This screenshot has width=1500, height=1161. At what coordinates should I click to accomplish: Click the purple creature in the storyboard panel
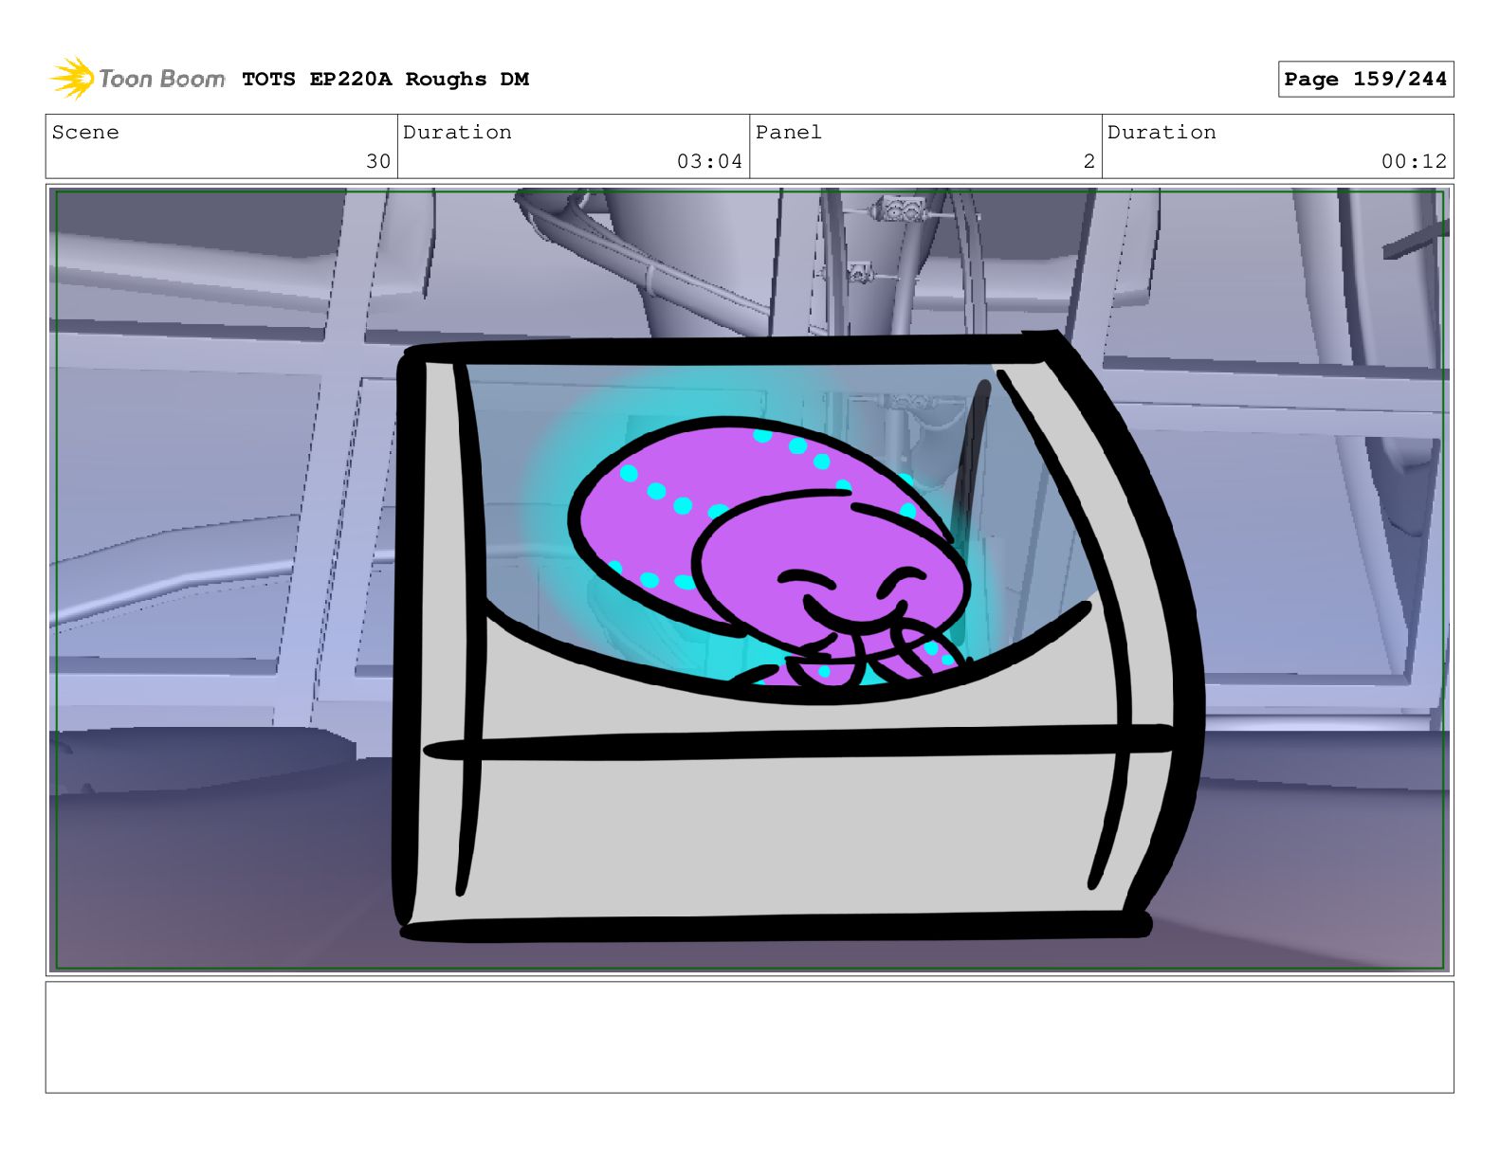tap(768, 553)
